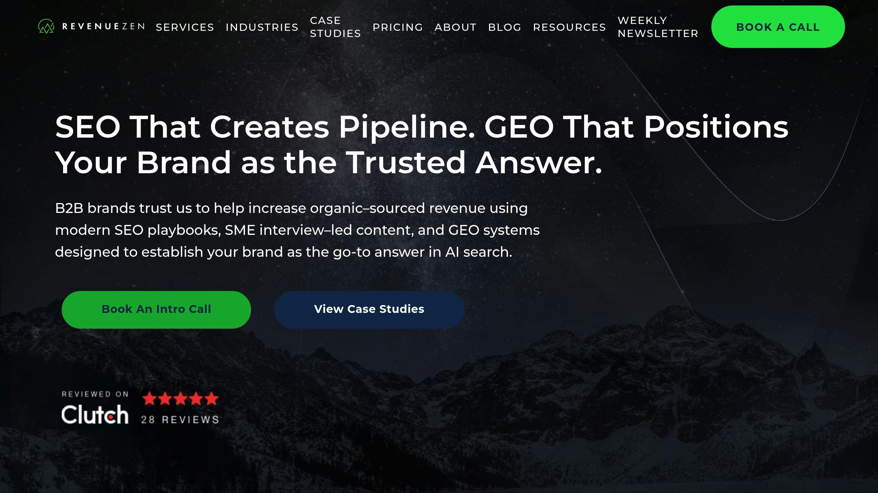Open the Weekly Newsletter link
This screenshot has width=878, height=493.
[658, 27]
